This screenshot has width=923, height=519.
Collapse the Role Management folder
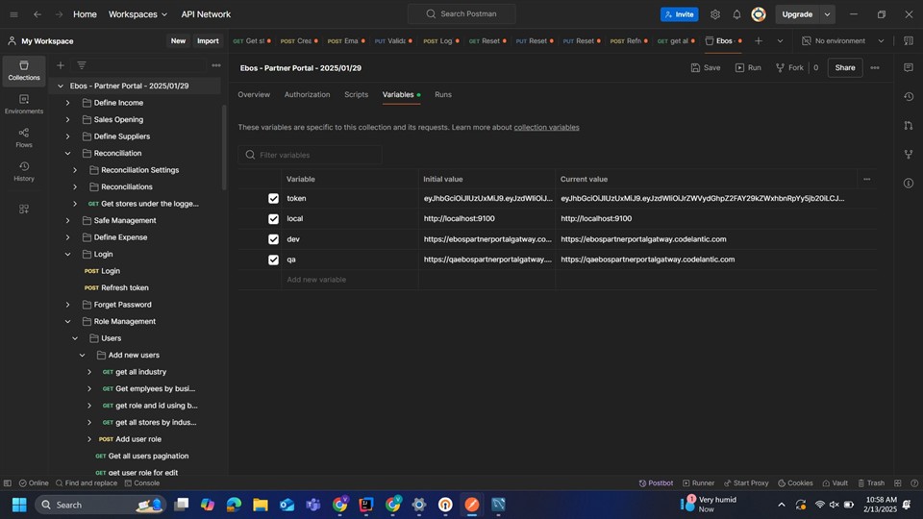pos(67,321)
